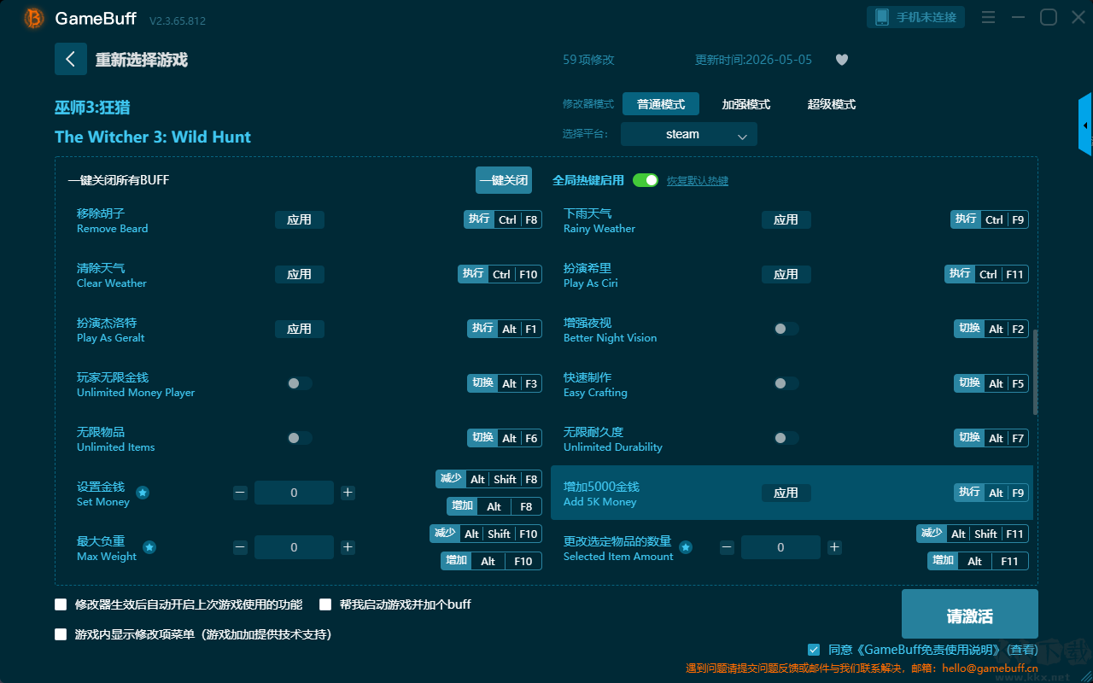Click star icon next to Set Money
This screenshot has width=1093, height=683.
[143, 493]
